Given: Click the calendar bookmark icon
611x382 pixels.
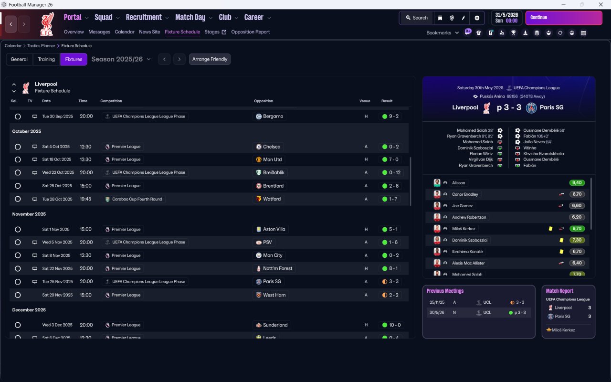Looking at the screenshot, I should [x=583, y=33].
